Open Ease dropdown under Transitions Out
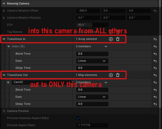 point(92,97)
